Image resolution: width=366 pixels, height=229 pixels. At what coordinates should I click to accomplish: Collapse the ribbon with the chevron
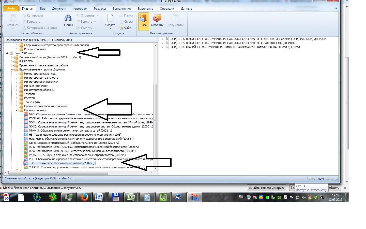[335, 8]
